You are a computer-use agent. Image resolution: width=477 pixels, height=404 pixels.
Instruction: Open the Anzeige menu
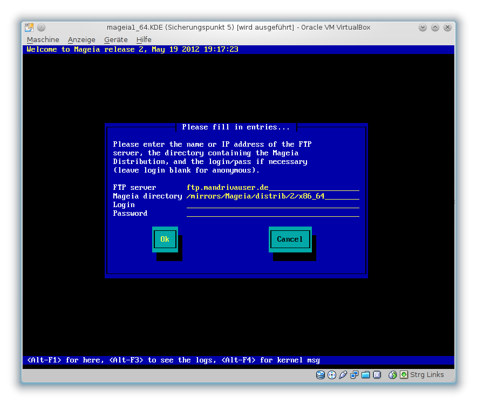coord(81,40)
